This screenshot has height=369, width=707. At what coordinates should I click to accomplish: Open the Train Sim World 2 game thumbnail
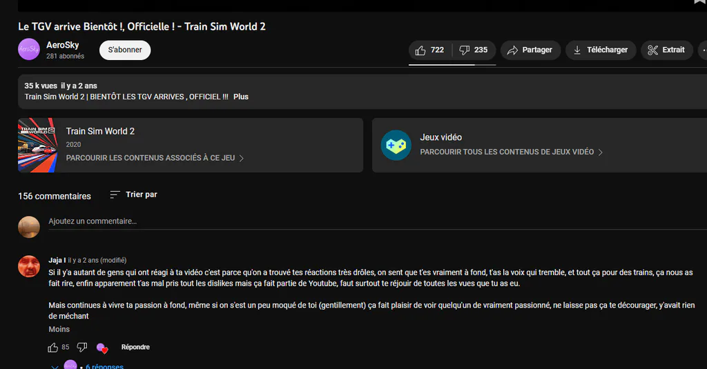coord(38,145)
